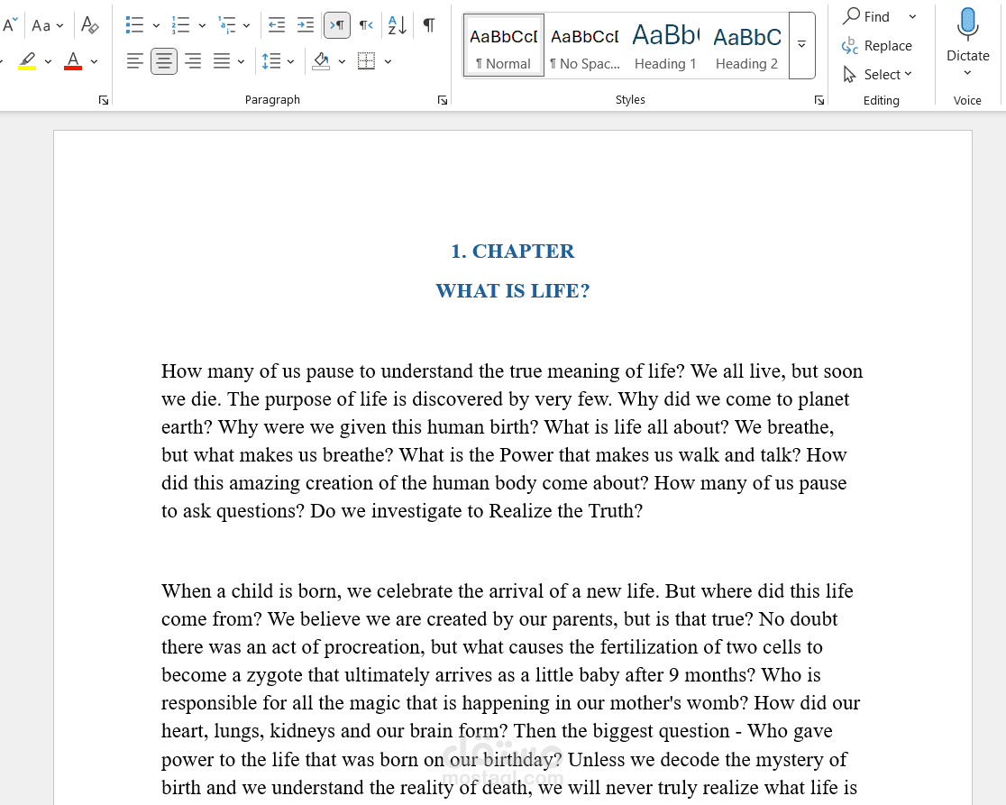The image size is (1006, 805).
Task: Click the '1. CHAPTER' heading
Action: [x=513, y=251]
